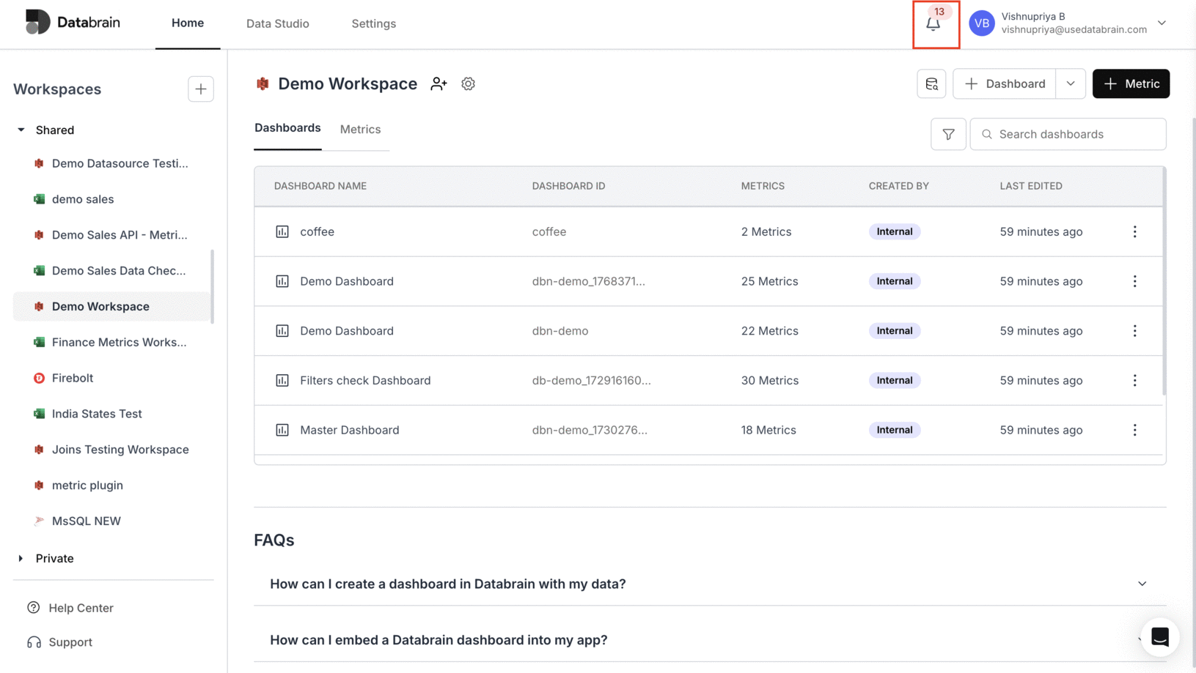Click the Search dashboards field

point(1068,135)
